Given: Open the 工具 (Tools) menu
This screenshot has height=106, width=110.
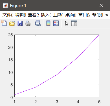Looking at the screenshot, I should [x=58, y=15].
